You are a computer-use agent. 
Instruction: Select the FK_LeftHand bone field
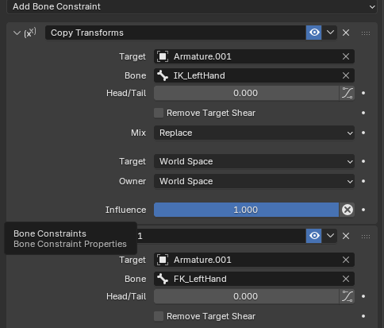(254, 279)
